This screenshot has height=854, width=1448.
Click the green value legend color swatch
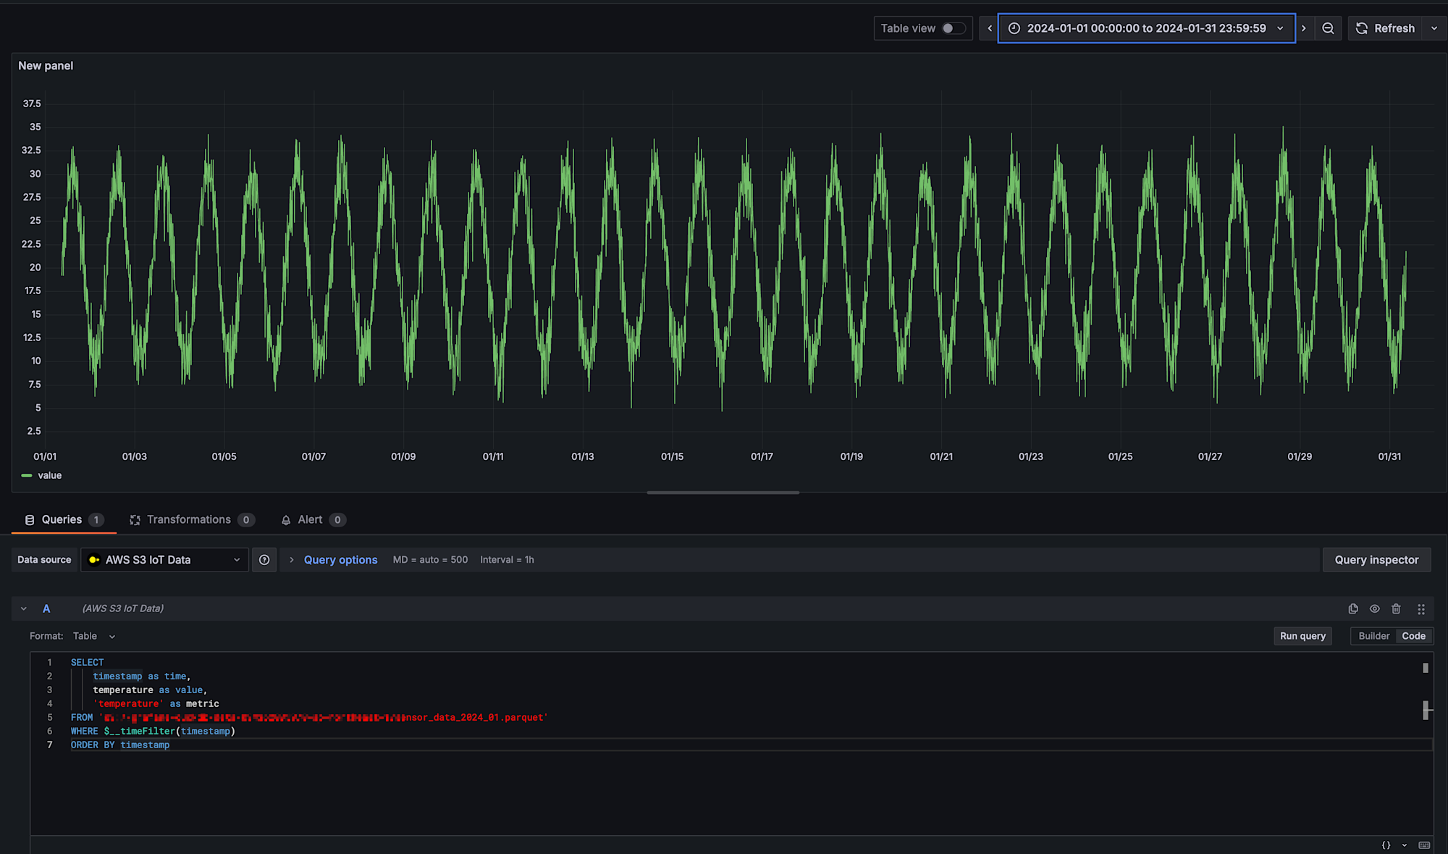[27, 475]
